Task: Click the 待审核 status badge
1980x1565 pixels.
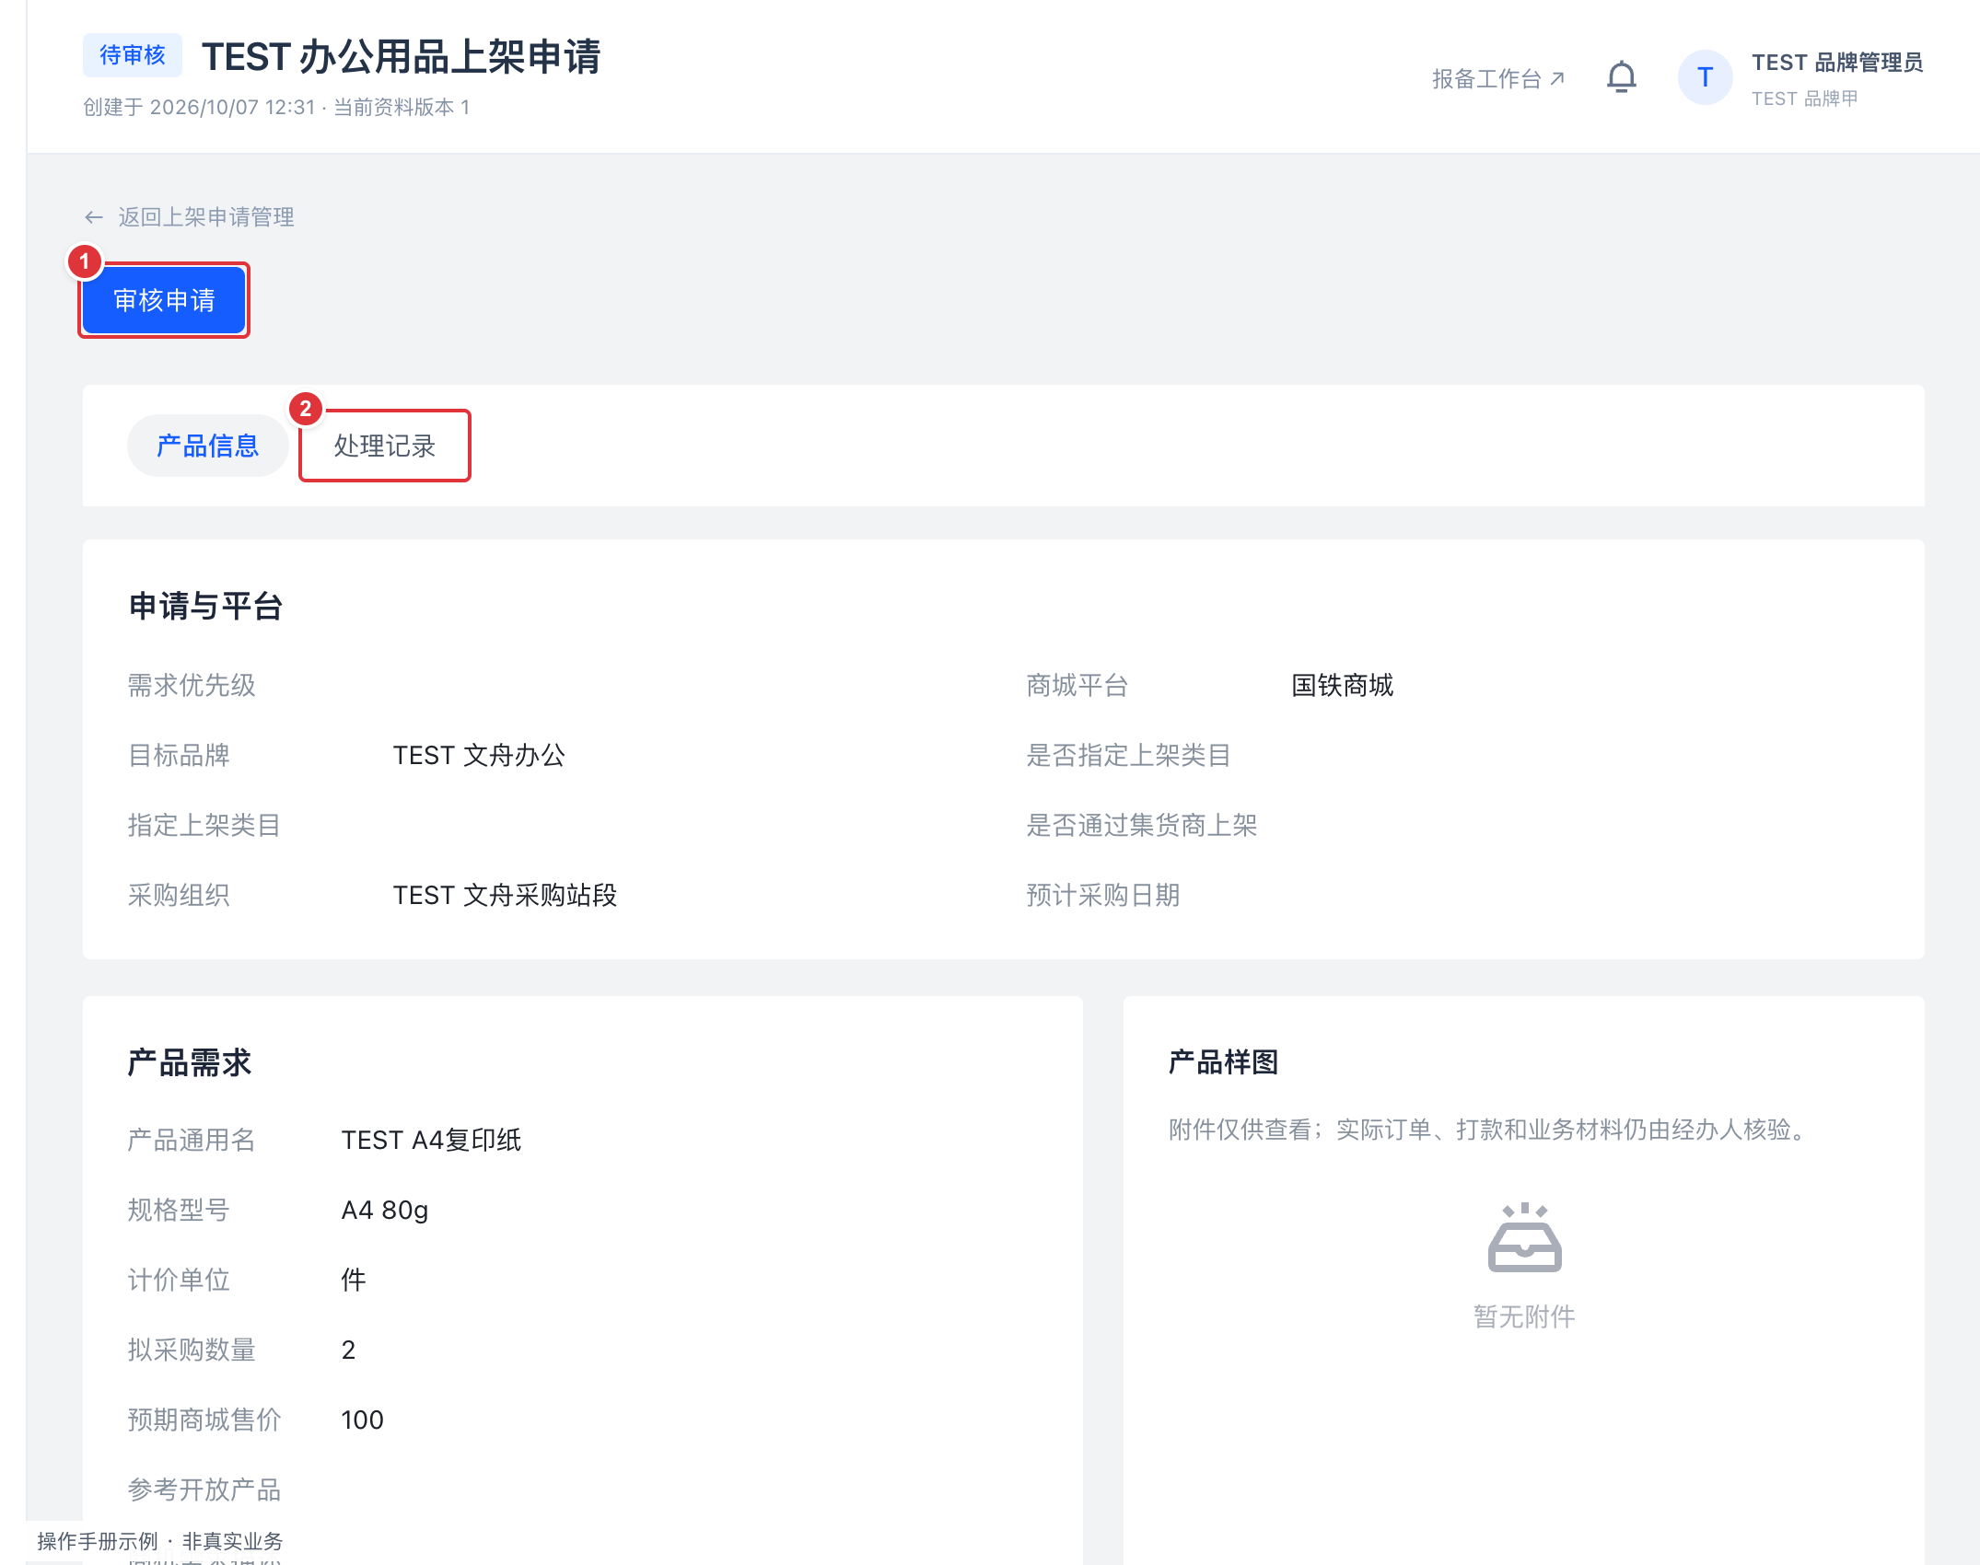Action: [133, 55]
